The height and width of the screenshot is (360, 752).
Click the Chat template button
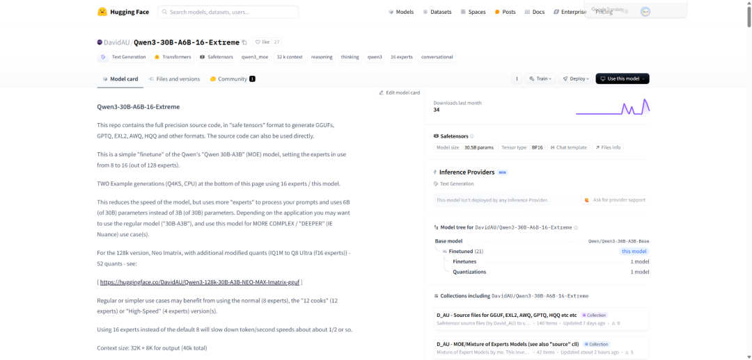(x=568, y=147)
